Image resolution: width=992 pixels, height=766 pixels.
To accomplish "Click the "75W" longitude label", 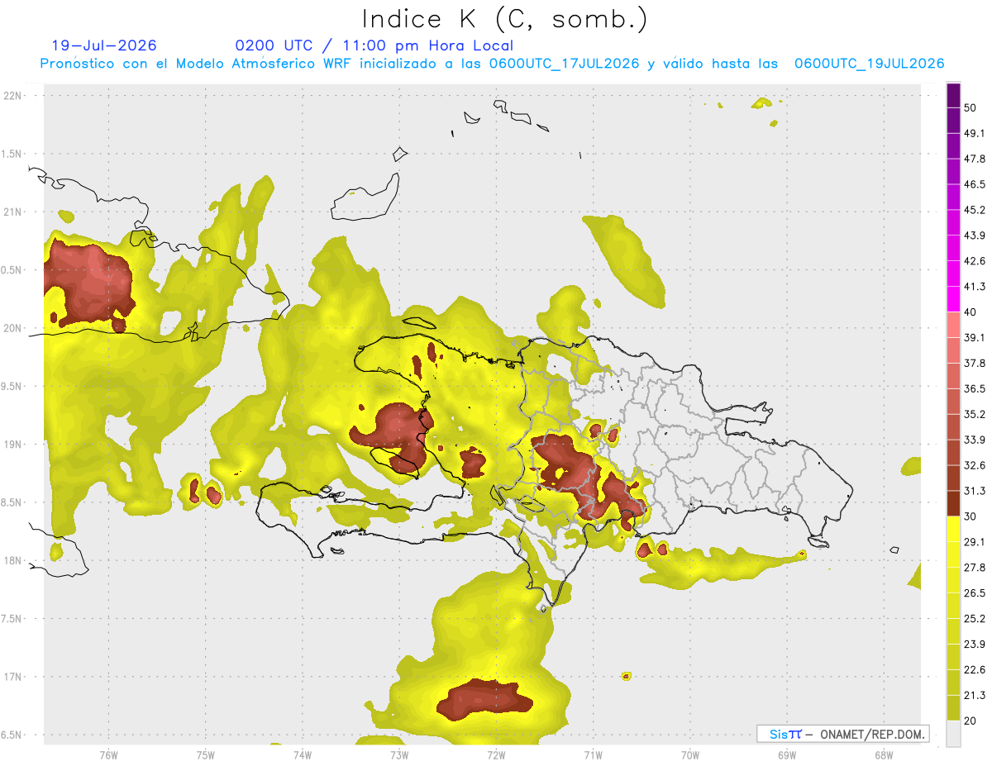I will coord(206,754).
